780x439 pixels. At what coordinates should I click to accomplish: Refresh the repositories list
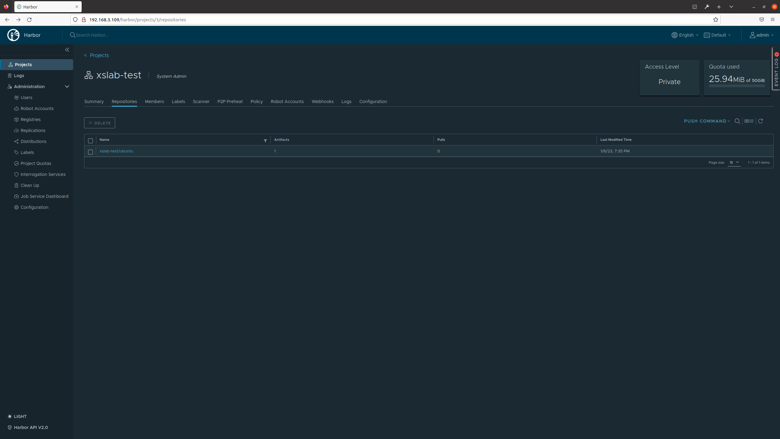(x=760, y=121)
